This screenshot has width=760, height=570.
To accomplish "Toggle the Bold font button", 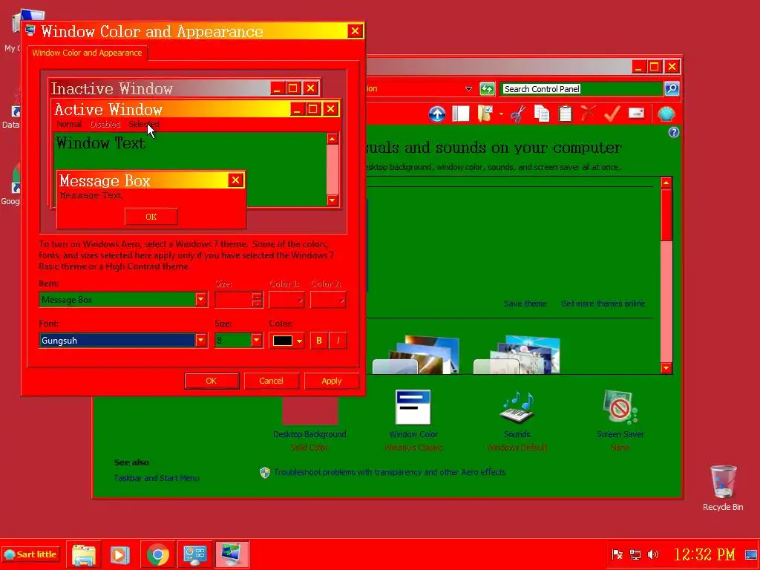I will [x=319, y=341].
